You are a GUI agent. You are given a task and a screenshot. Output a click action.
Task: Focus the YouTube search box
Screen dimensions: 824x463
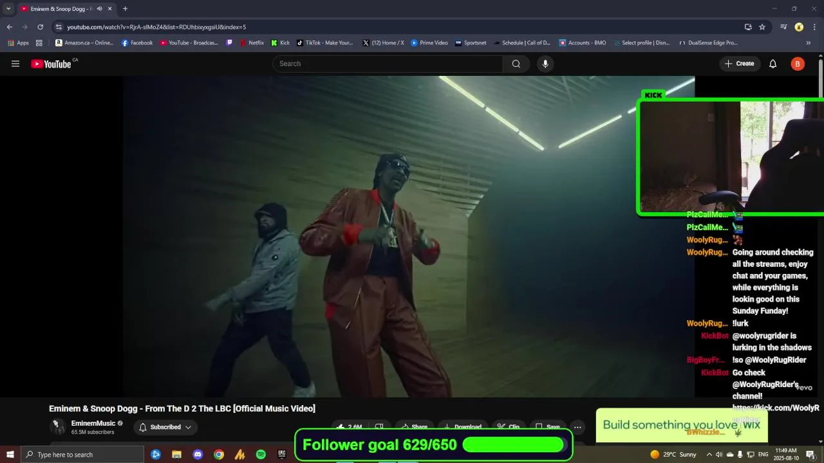(x=388, y=64)
